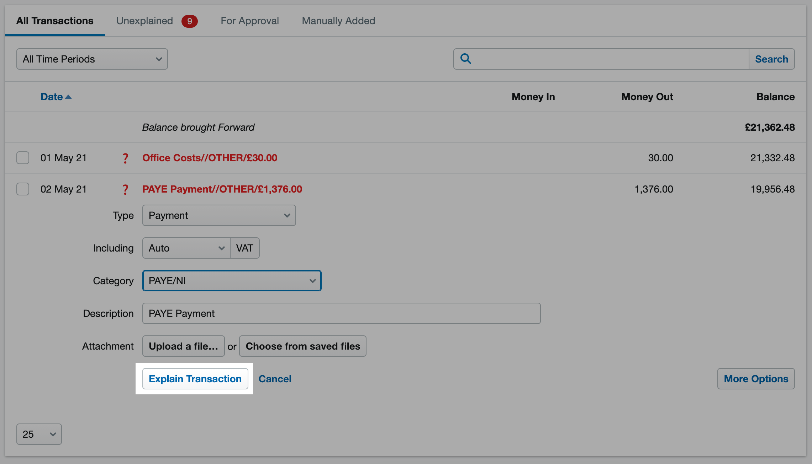Click the Explain Transaction button
Screen dimensions: 812x464
[195, 379]
